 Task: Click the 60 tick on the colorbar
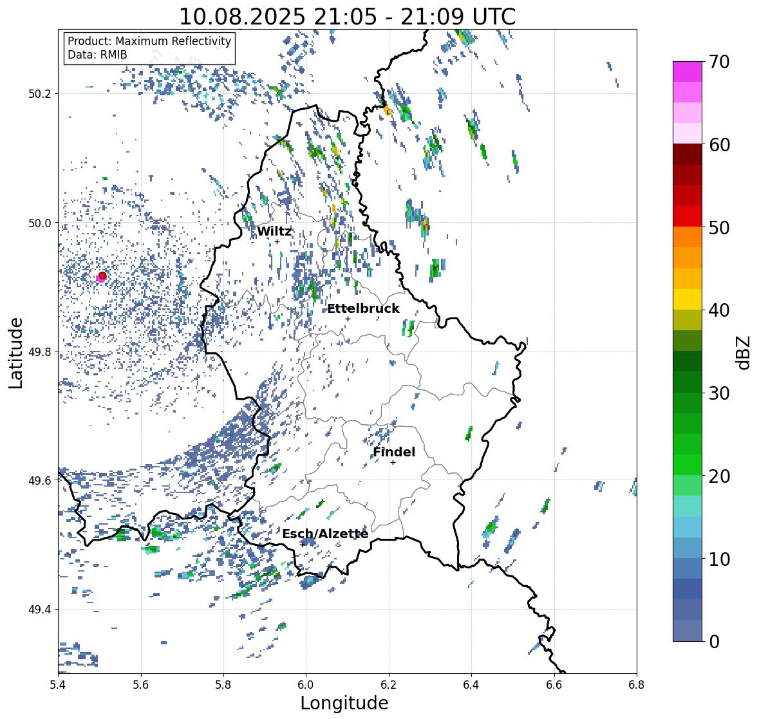[x=719, y=145]
